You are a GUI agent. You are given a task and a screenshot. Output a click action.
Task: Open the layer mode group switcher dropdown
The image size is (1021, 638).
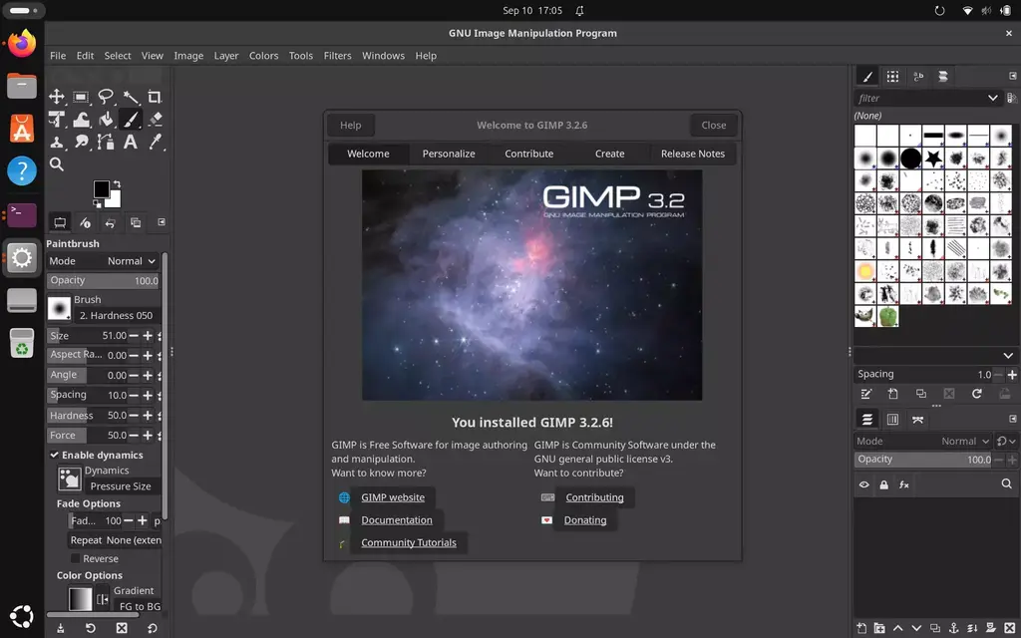pos(1007,441)
